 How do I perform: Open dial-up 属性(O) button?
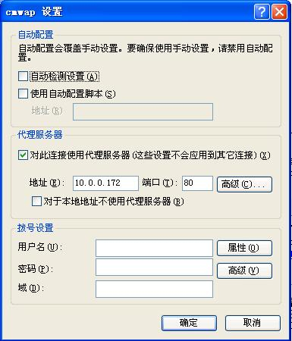tap(244, 248)
